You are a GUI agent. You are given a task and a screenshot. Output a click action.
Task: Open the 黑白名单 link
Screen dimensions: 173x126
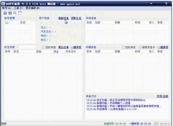coord(63,47)
